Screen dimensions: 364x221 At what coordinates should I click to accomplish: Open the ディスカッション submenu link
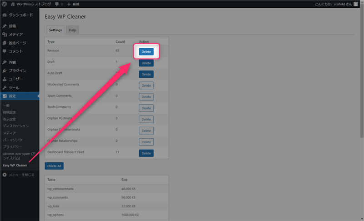16,126
